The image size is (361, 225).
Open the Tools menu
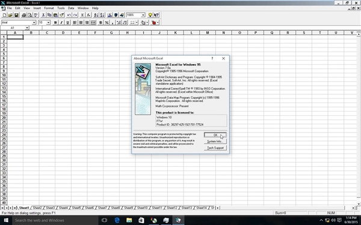(x=61, y=8)
